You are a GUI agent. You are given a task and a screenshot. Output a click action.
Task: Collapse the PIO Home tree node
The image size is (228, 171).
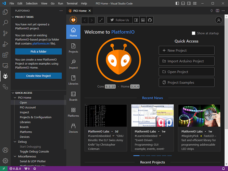pos(15,97)
